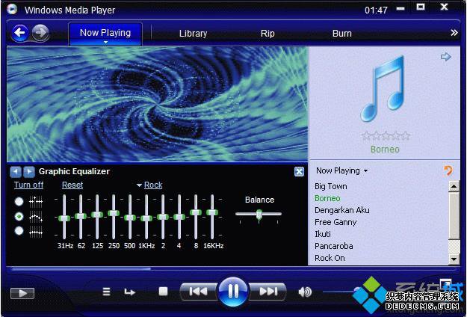The width and height of the screenshot is (467, 317).
Task: Select loose group slider movement radio button
Action: 19,217
